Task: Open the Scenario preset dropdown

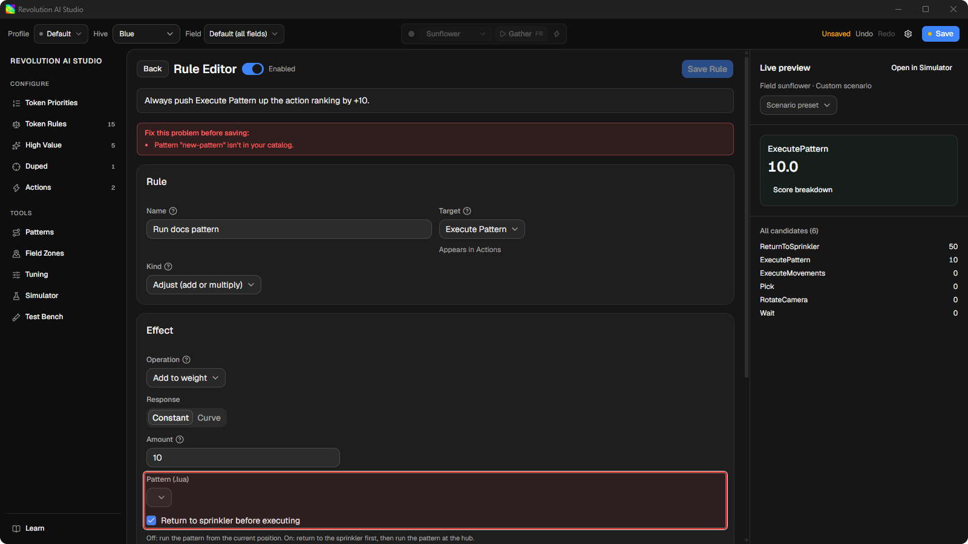Action: (798, 105)
